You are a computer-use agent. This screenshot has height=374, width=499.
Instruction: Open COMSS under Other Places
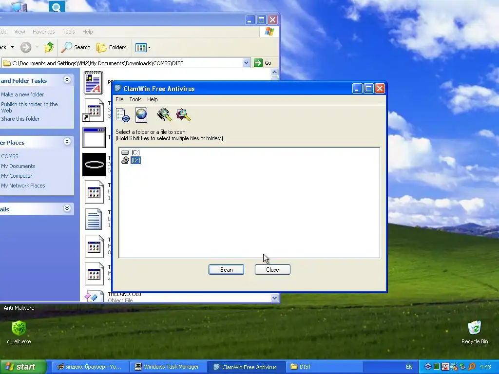coord(10,156)
